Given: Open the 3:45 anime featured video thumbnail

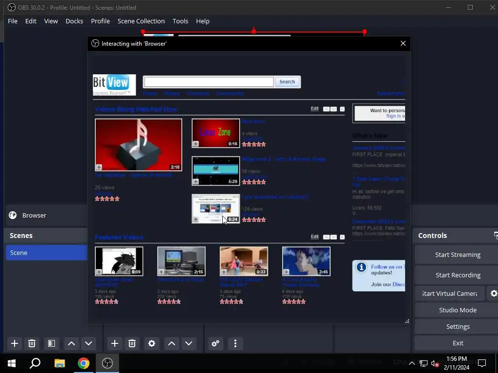Looking at the screenshot, I should point(306,261).
